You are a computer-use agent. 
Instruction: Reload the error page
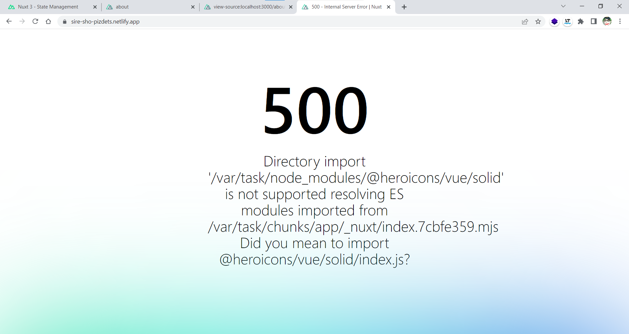click(x=35, y=21)
